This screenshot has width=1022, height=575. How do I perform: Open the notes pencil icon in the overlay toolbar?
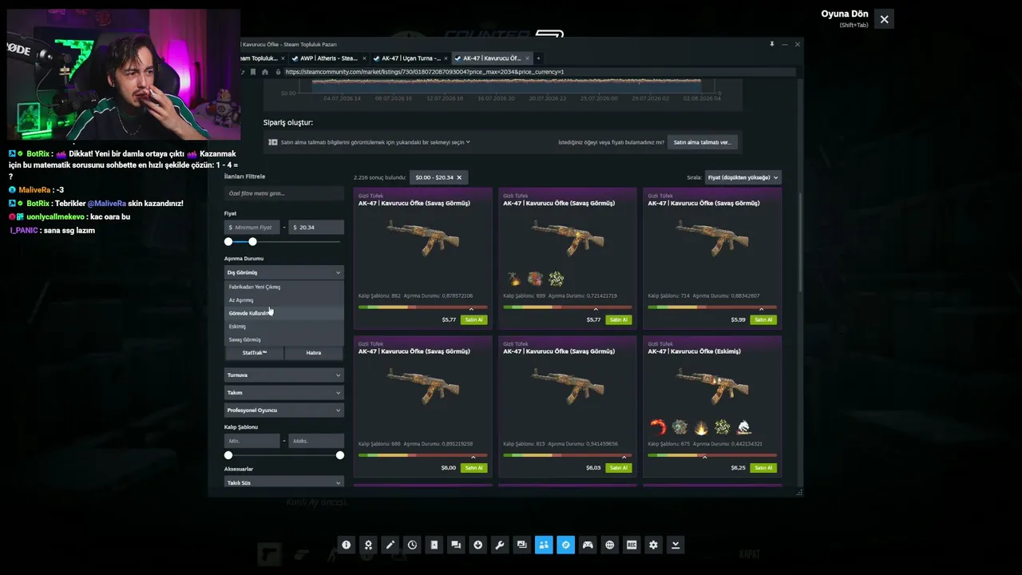pyautogui.click(x=390, y=545)
